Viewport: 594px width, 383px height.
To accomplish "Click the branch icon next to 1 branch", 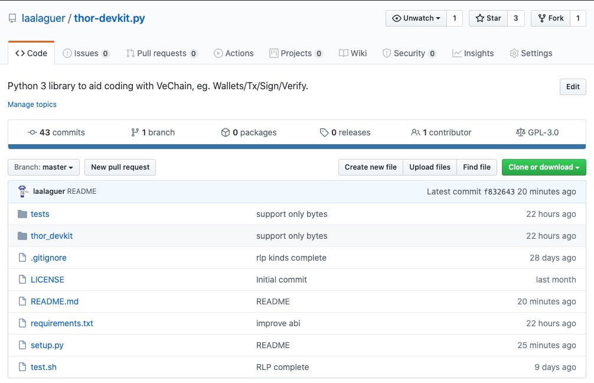I will pos(135,132).
